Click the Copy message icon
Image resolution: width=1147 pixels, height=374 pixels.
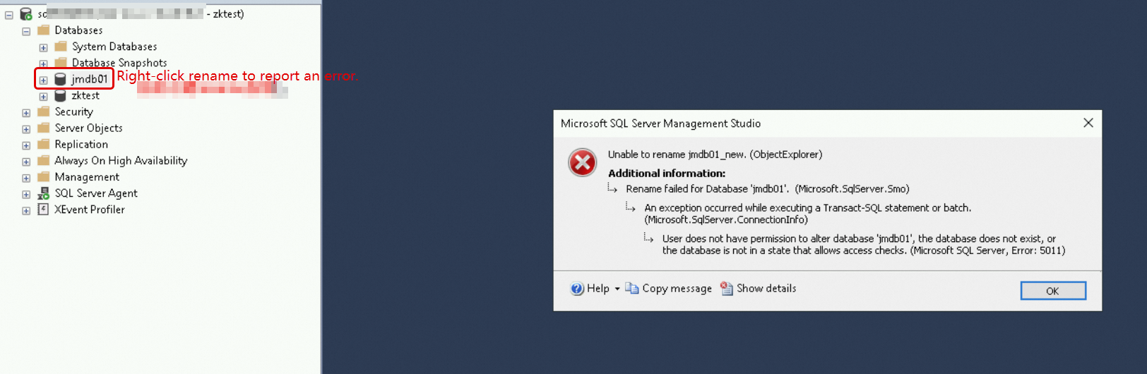pos(632,289)
